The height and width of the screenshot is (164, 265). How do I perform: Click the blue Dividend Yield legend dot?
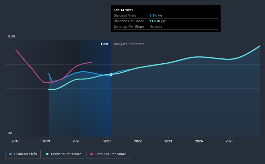coord(10,154)
